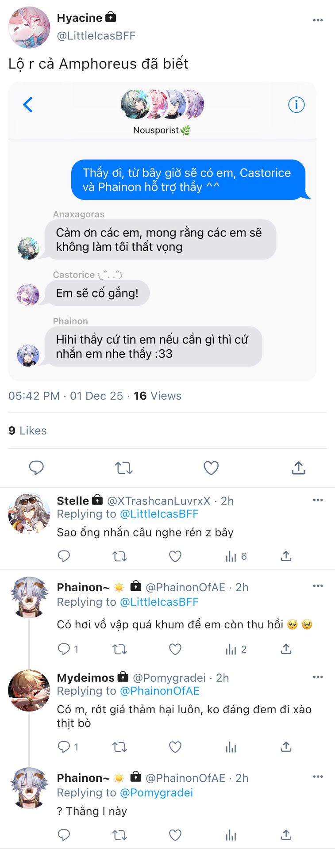The width and height of the screenshot is (335, 849).
Task: Share Hyacine's main post
Action: click(x=299, y=468)
